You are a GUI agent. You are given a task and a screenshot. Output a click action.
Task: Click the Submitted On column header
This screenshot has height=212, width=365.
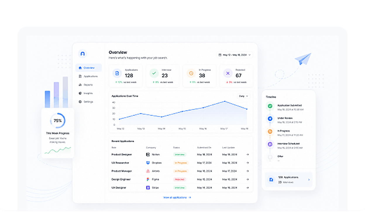[204, 147]
